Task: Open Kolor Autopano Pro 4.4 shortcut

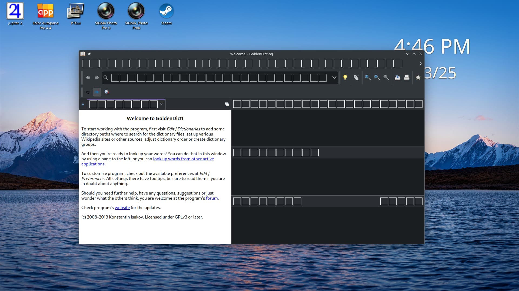Action: click(45, 16)
